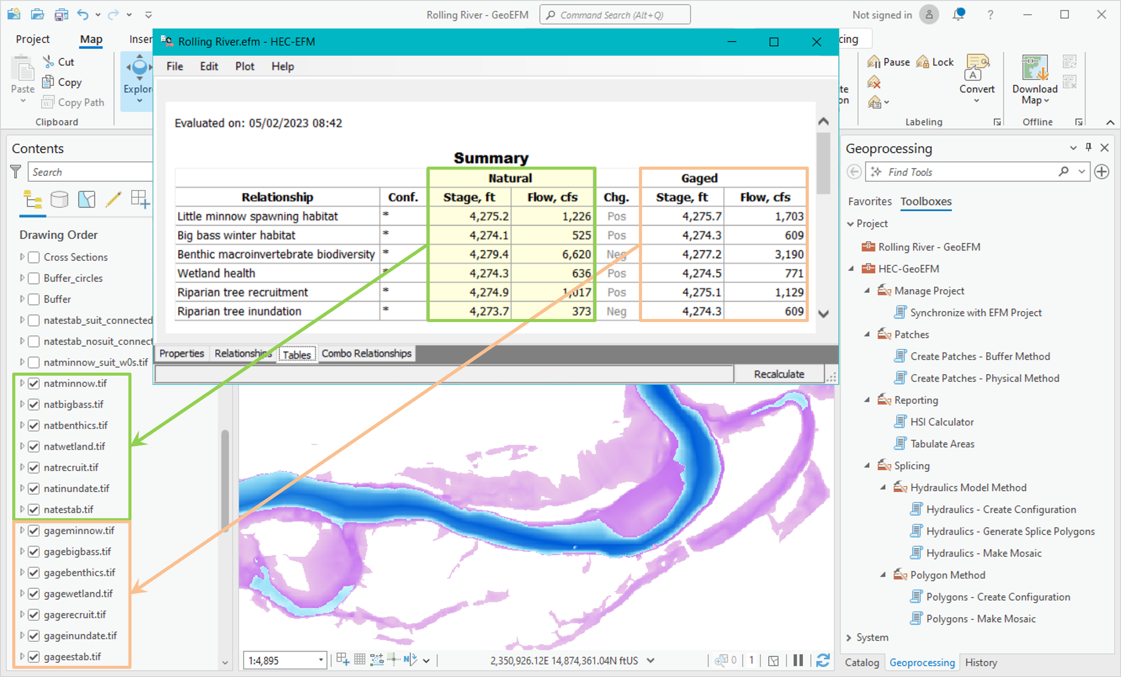The image size is (1121, 677).
Task: Check the Cross Sections layer checkbox
Action: click(34, 257)
